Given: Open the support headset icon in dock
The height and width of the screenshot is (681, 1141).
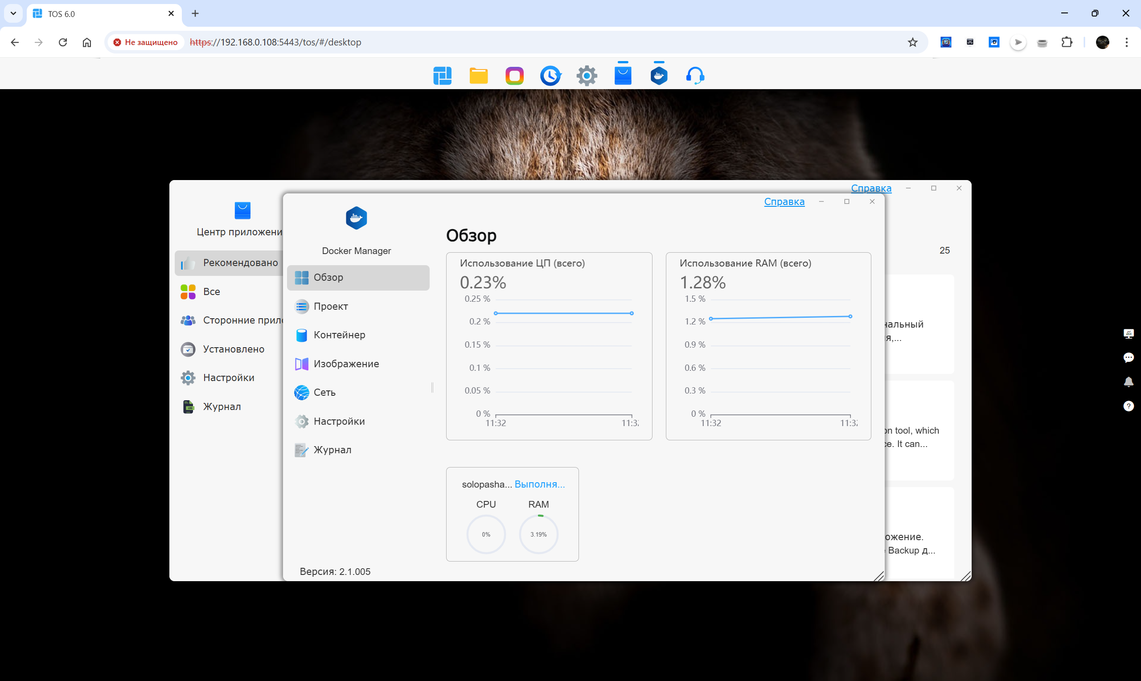Looking at the screenshot, I should click(x=695, y=76).
